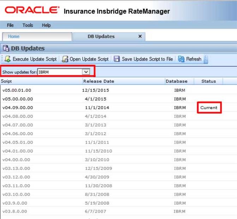Click release date 5/19/2008

coord(97,203)
